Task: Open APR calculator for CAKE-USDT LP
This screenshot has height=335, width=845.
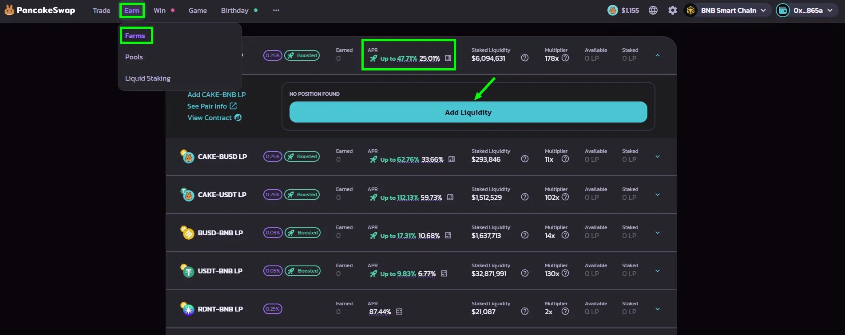Action: click(x=450, y=197)
